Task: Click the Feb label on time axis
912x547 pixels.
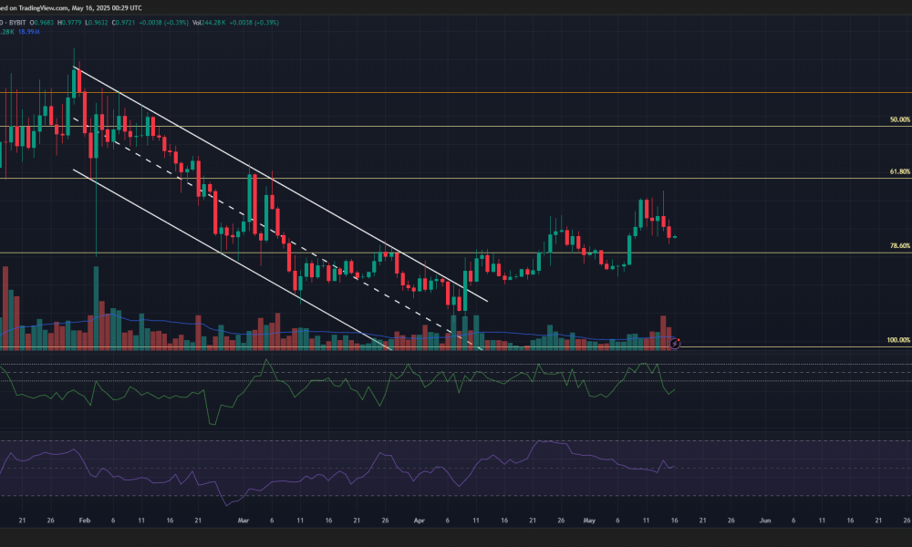Action: pyautogui.click(x=84, y=521)
